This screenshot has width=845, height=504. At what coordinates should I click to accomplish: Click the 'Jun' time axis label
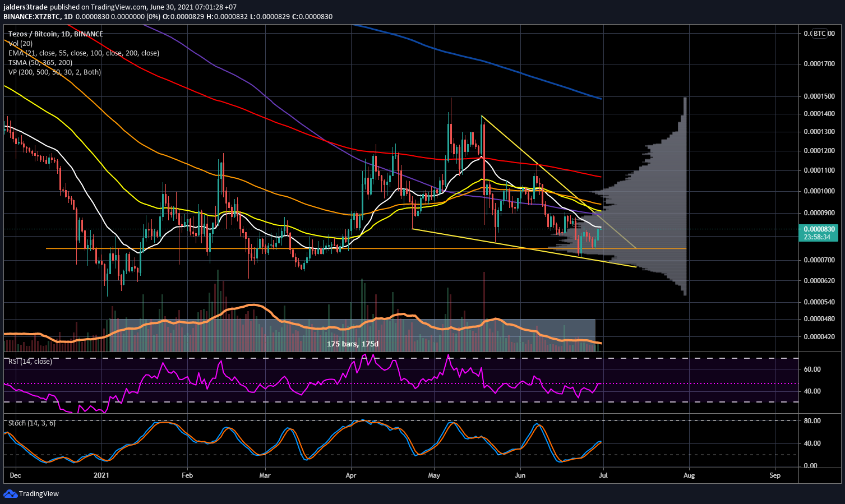[x=520, y=475]
